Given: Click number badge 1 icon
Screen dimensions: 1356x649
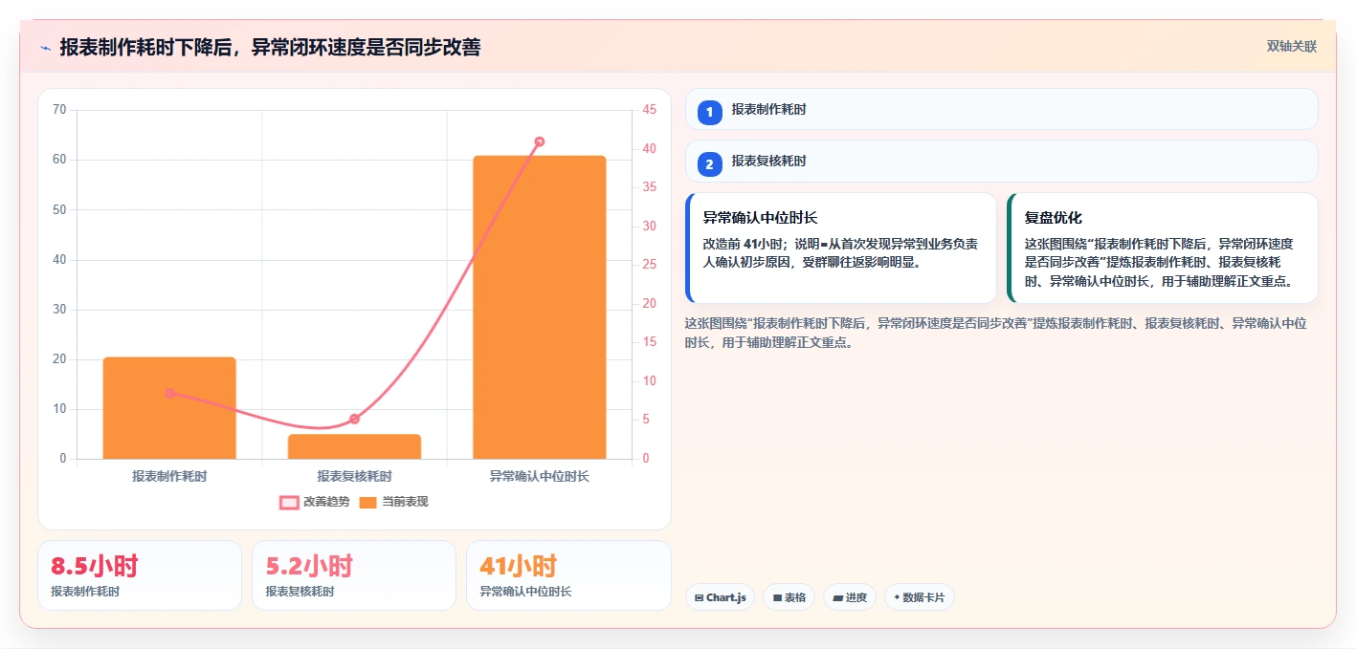Looking at the screenshot, I should pyautogui.click(x=709, y=113).
